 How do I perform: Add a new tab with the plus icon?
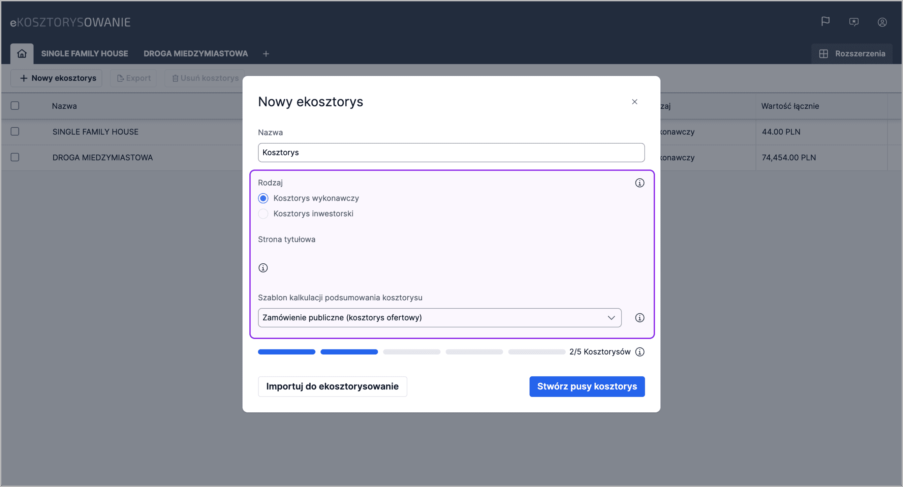[266, 53]
